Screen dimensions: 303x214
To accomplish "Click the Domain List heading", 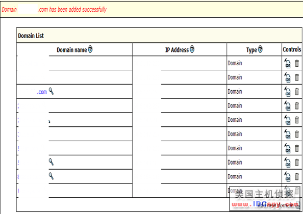I will [x=31, y=36].
